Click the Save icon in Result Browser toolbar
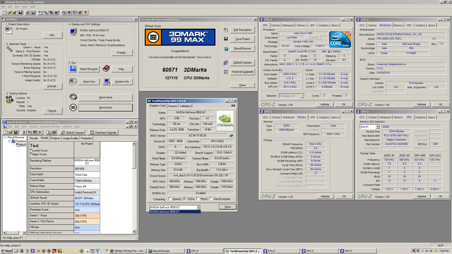 click(x=16, y=132)
